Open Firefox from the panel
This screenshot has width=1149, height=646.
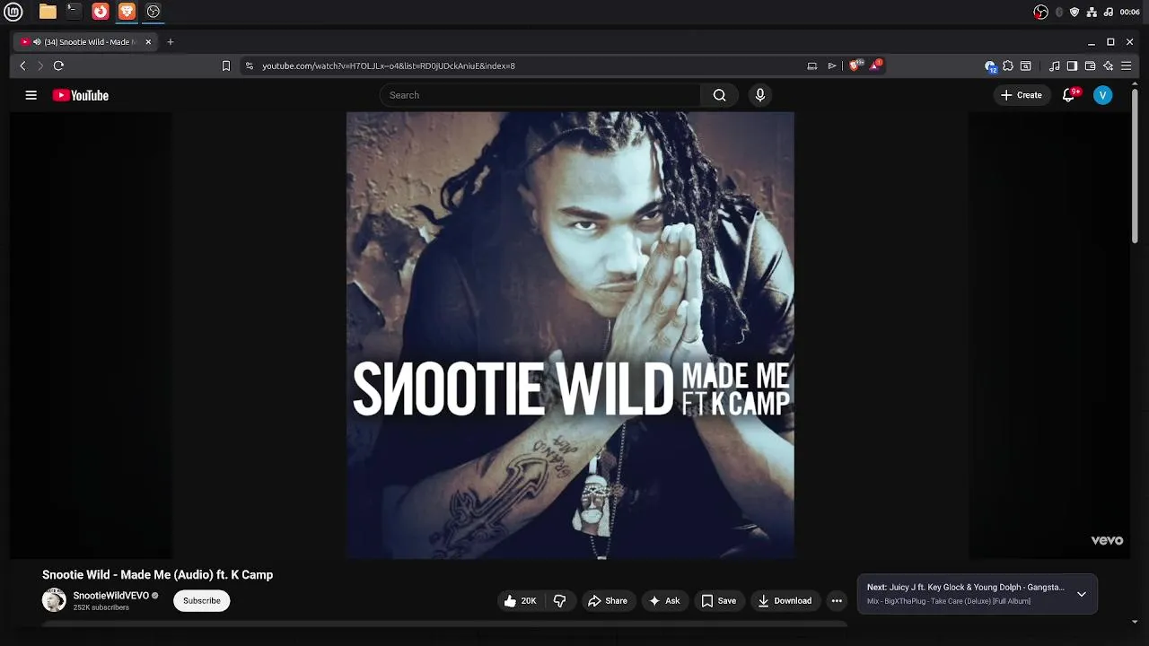point(101,12)
